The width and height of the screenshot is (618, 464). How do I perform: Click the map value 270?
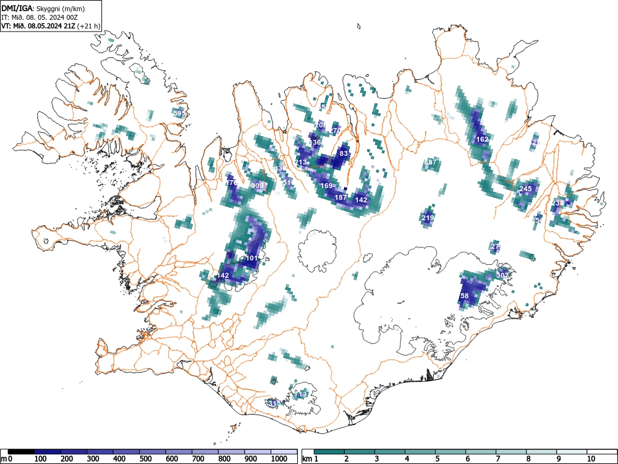pyautogui.click(x=336, y=130)
